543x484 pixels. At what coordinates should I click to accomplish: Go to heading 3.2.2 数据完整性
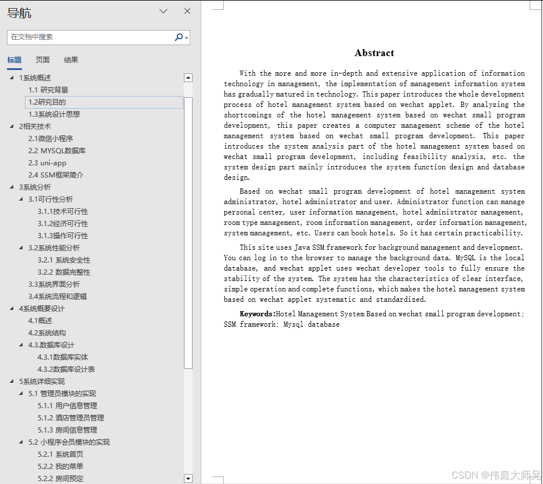(x=64, y=272)
